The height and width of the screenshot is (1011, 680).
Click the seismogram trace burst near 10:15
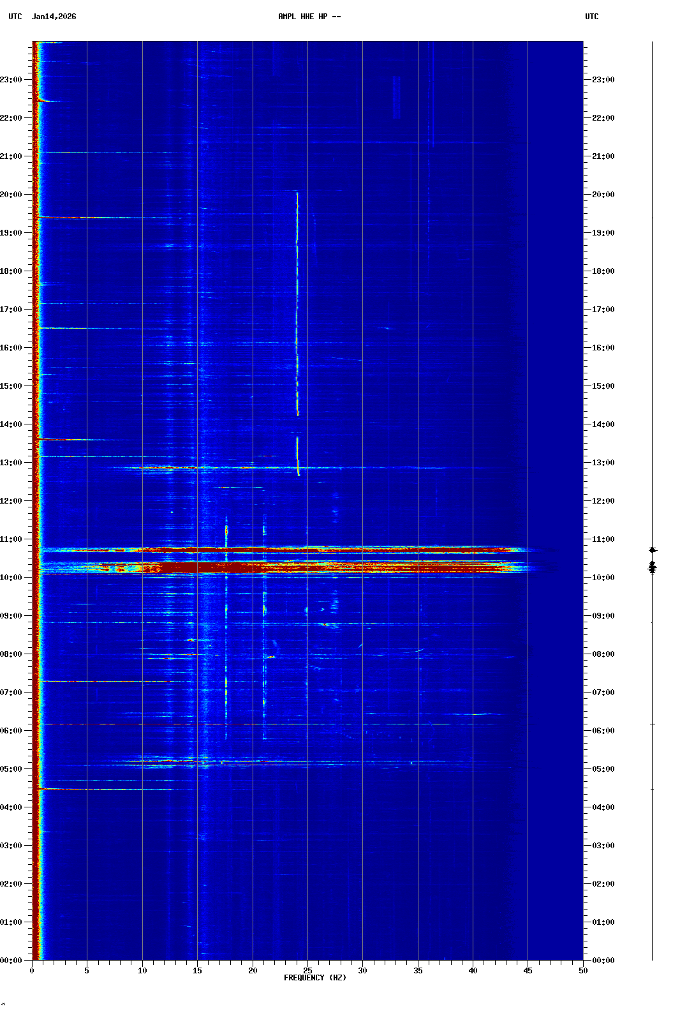point(652,567)
